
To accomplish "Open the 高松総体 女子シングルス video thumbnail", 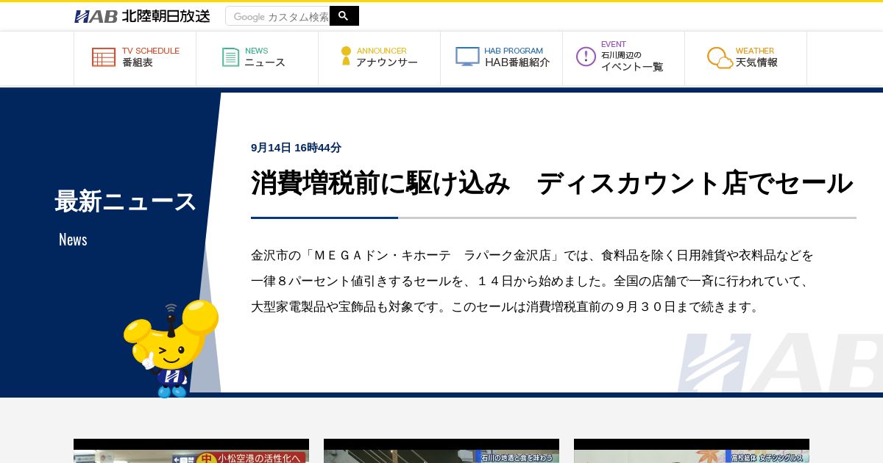I will tap(692, 451).
